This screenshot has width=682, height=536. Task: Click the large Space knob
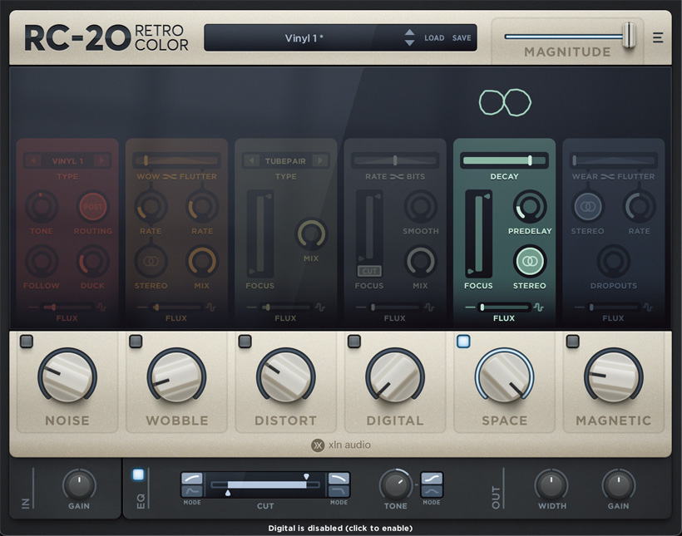pos(504,376)
